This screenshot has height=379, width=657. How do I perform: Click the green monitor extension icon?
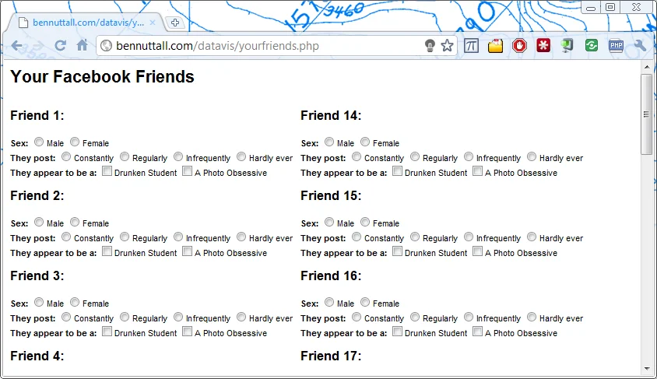pos(567,45)
